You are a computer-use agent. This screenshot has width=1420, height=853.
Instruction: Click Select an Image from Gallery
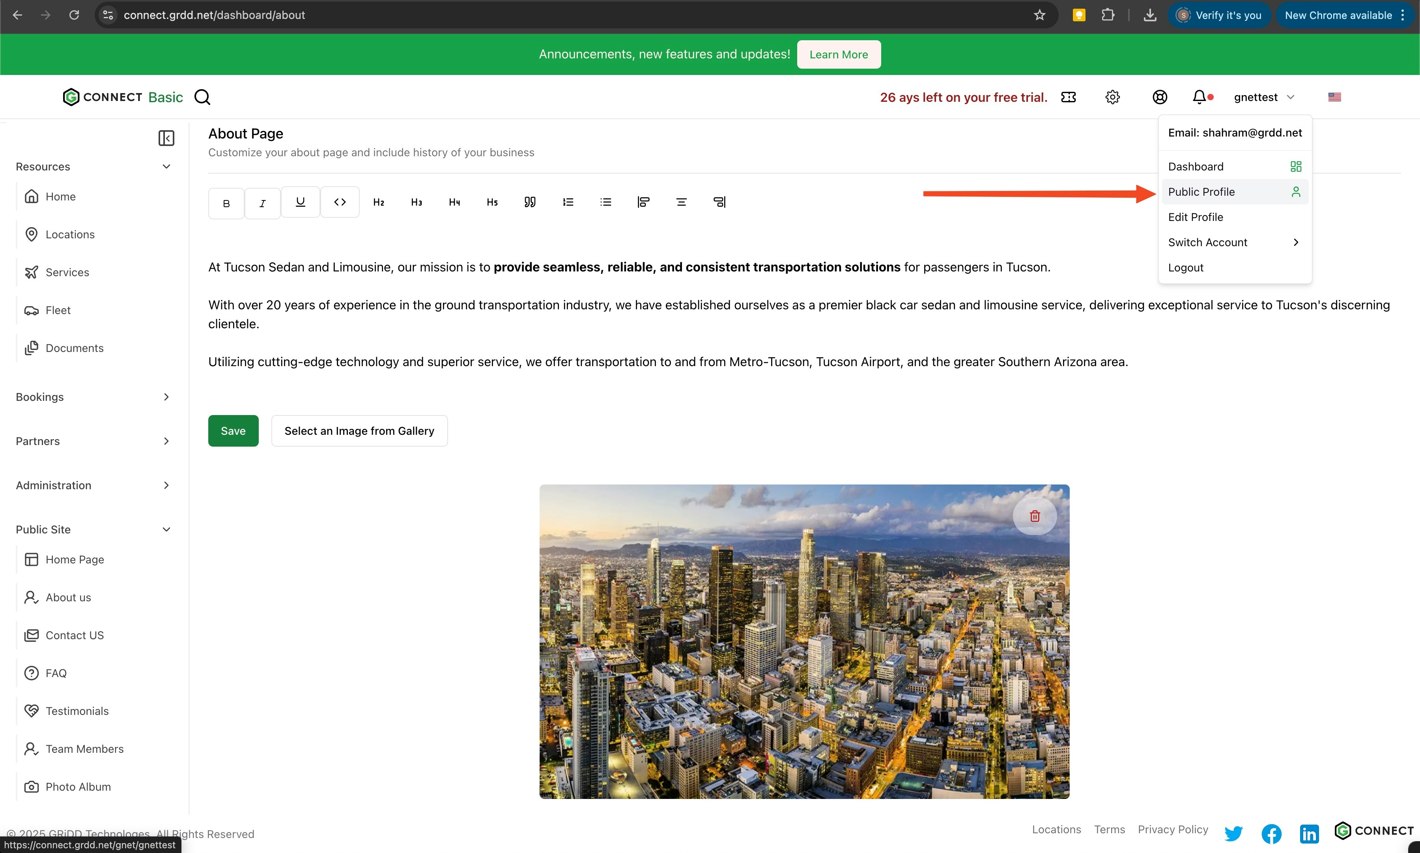click(359, 430)
